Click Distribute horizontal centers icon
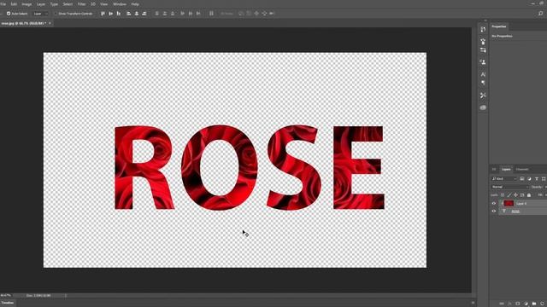The width and height of the screenshot is (547, 307). click(191, 14)
